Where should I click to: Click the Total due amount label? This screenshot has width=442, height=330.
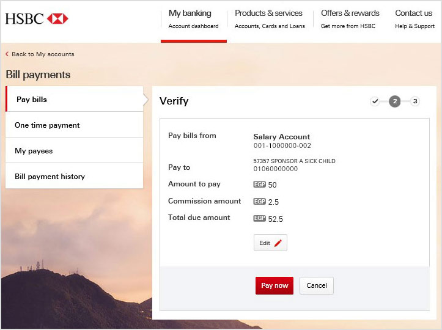point(199,218)
